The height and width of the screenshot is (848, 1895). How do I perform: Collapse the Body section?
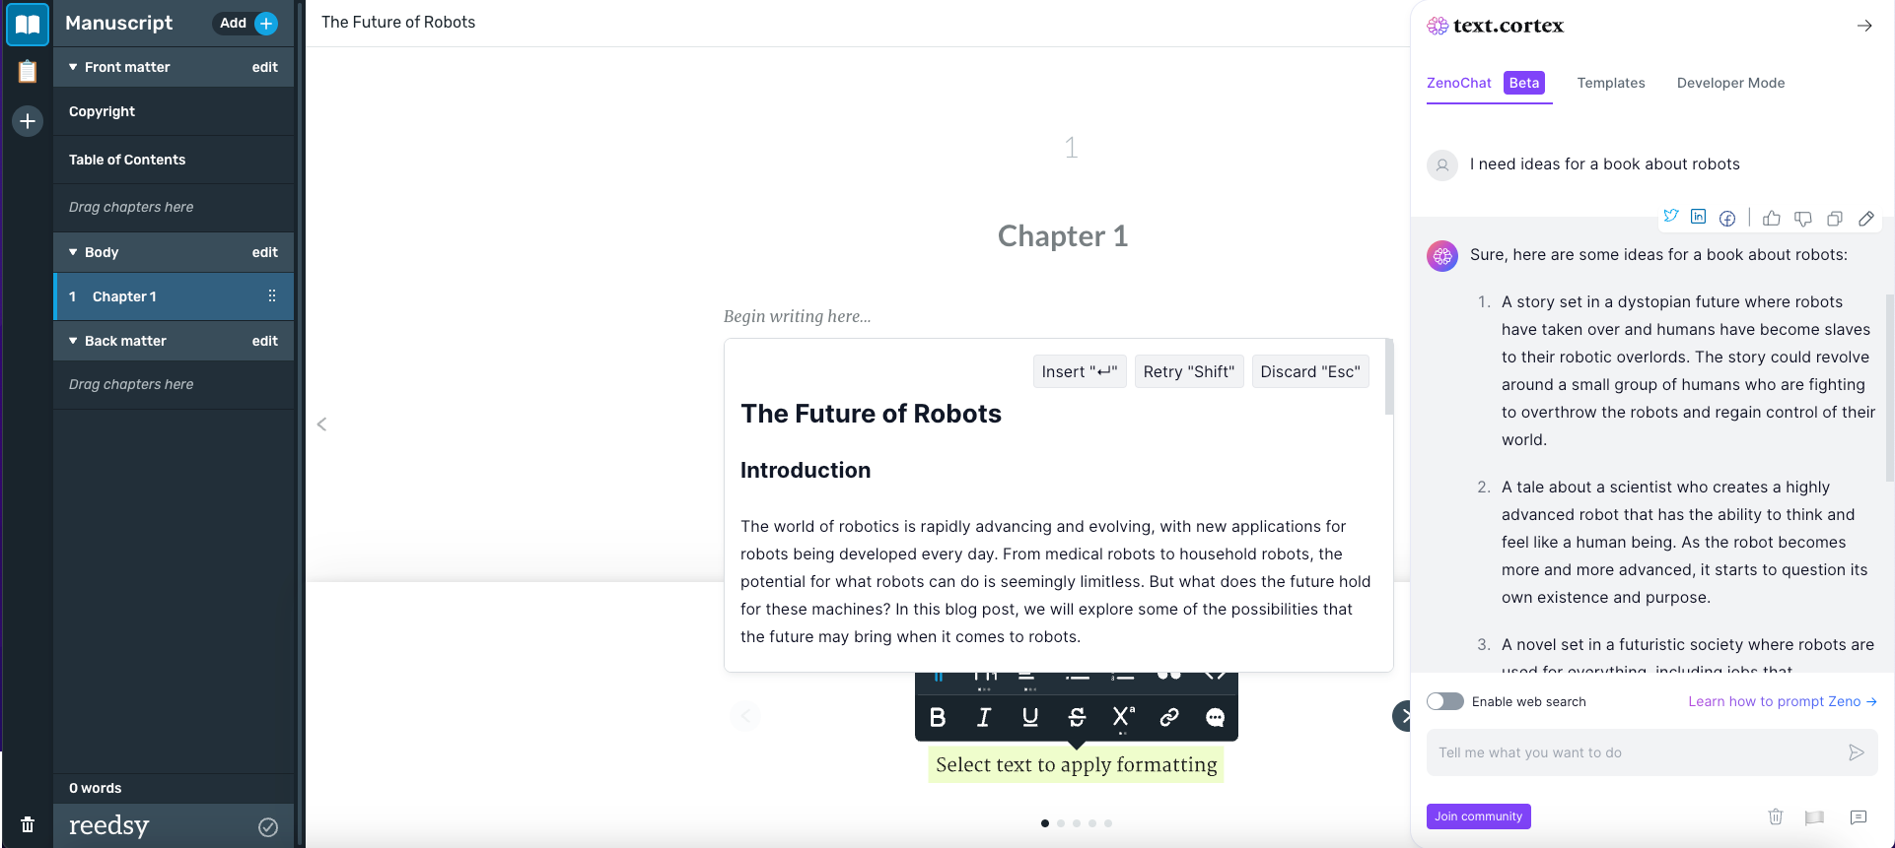(73, 252)
